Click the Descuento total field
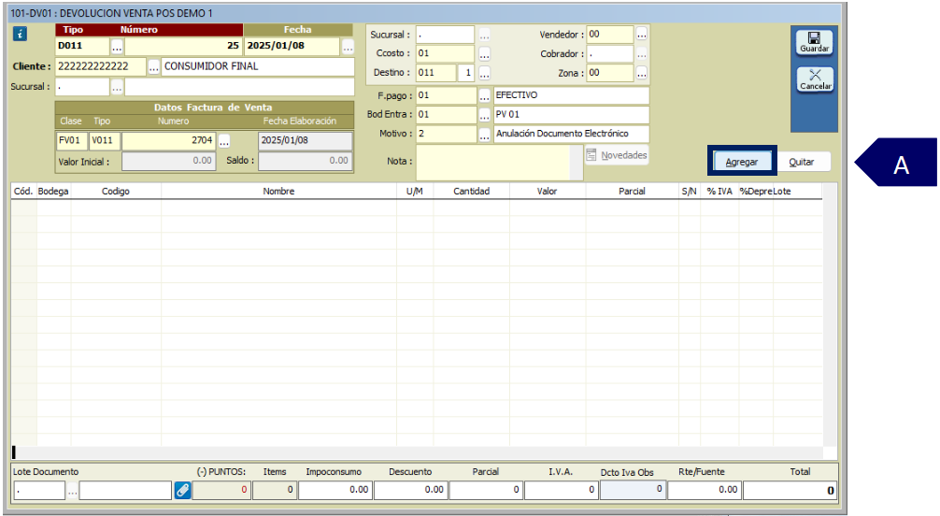This screenshot has height=516, width=940. (410, 490)
